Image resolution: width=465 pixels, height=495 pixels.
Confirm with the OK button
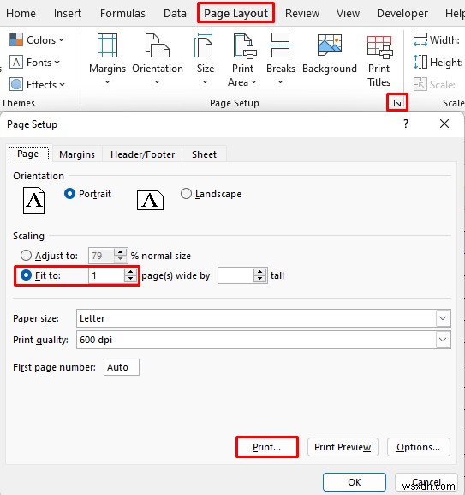355,482
